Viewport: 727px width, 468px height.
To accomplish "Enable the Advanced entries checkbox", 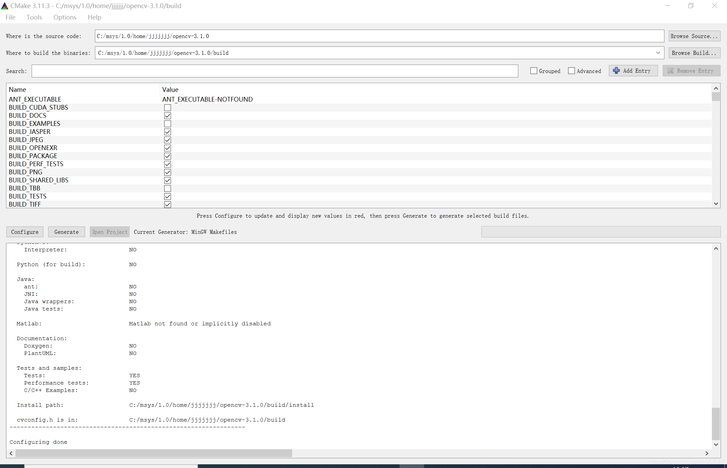I will tap(572, 71).
